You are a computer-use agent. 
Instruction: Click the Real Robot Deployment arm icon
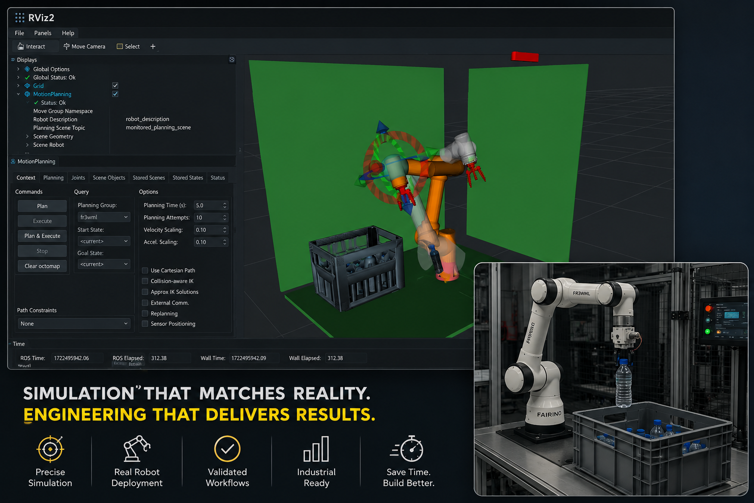point(136,448)
